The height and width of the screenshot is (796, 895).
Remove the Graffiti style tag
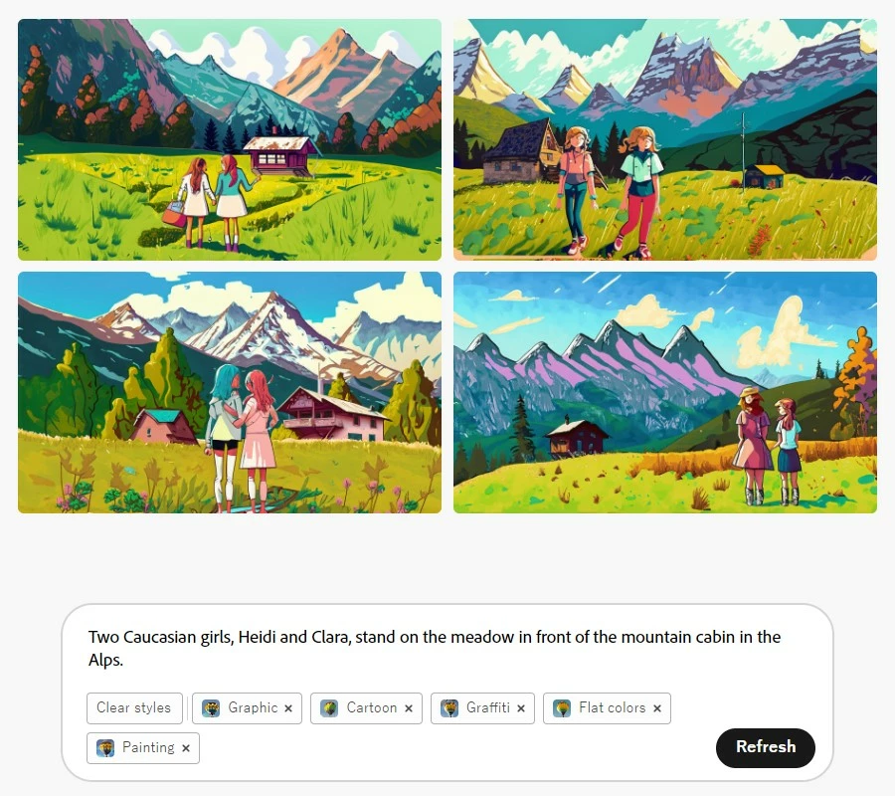pos(521,708)
